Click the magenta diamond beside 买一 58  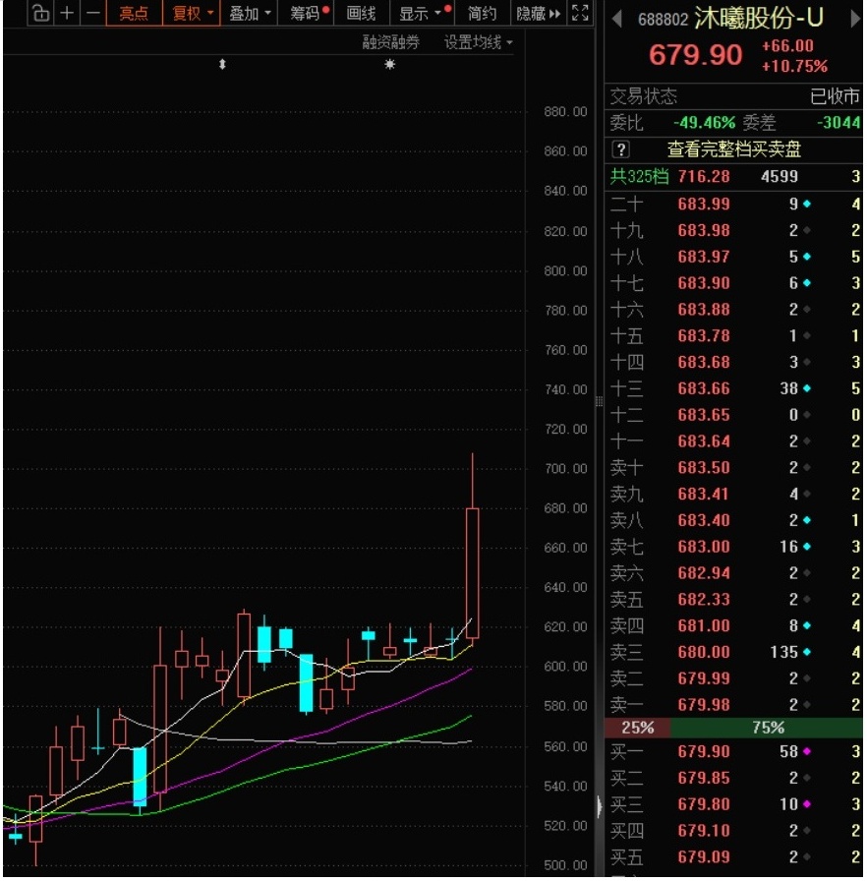(x=807, y=752)
